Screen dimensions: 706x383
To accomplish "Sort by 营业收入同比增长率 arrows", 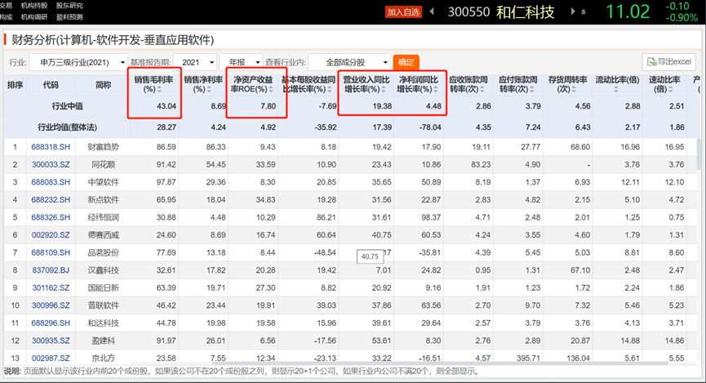I will coord(383,90).
